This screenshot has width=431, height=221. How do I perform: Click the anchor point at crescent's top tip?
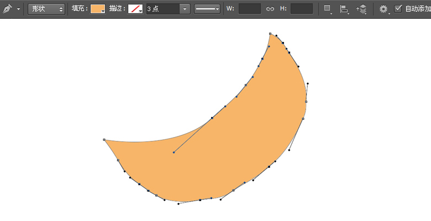click(x=270, y=34)
